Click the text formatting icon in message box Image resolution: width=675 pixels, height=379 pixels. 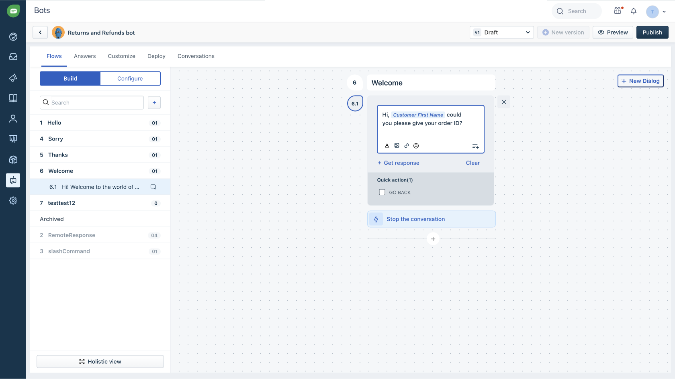tap(387, 145)
